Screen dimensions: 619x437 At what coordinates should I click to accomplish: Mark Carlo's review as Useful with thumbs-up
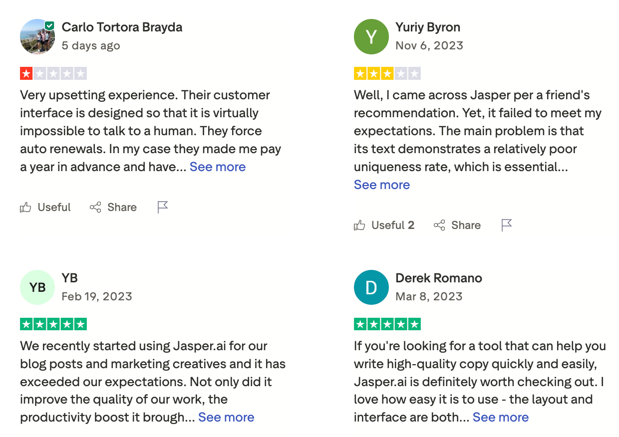pyautogui.click(x=45, y=207)
